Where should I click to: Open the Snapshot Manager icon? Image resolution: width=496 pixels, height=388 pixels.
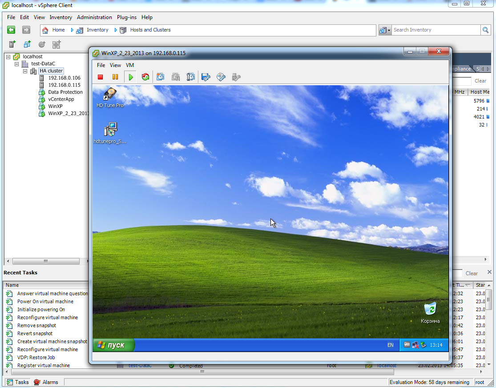tap(190, 77)
